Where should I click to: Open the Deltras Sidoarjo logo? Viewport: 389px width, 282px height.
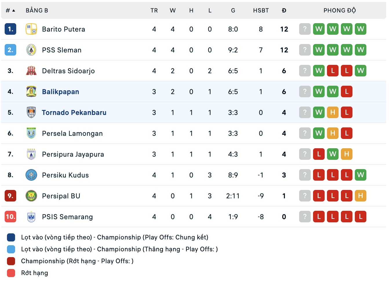tap(31, 71)
